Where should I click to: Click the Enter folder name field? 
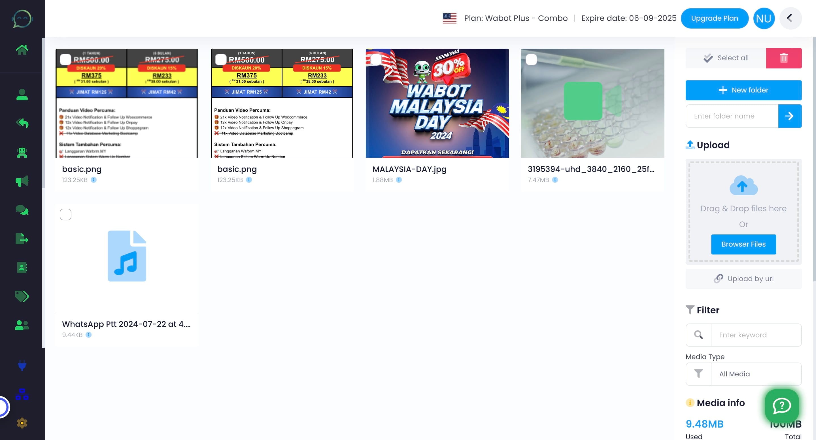click(x=732, y=116)
